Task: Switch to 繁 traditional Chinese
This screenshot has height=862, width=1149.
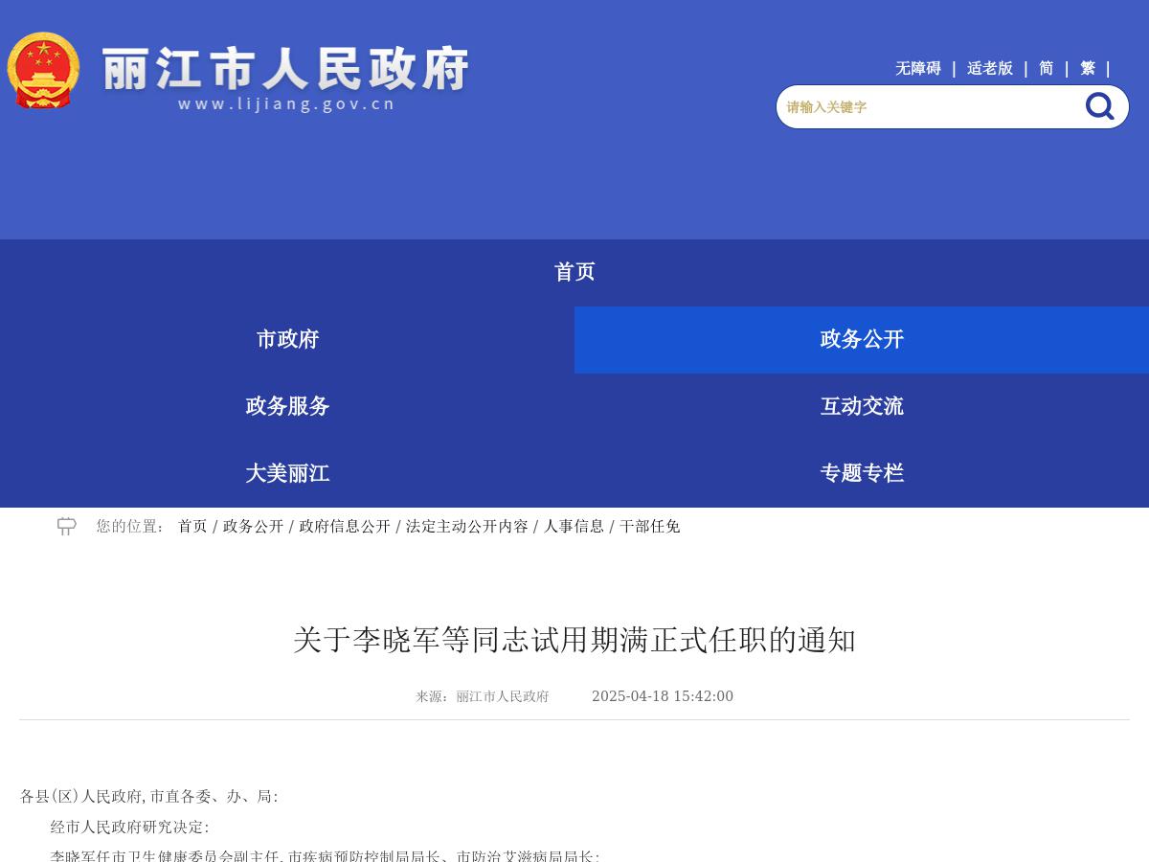Action: click(x=1088, y=68)
